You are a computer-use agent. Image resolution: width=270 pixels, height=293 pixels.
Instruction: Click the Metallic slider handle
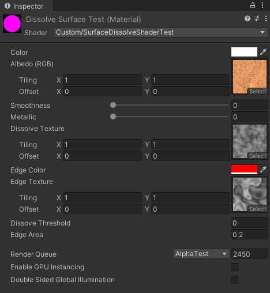tap(113, 117)
